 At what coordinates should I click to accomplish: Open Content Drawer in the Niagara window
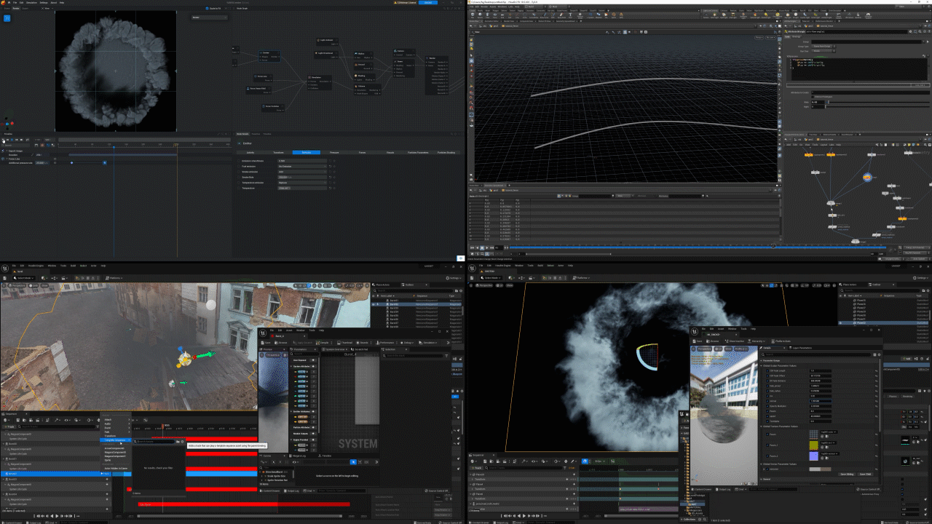tap(269, 491)
